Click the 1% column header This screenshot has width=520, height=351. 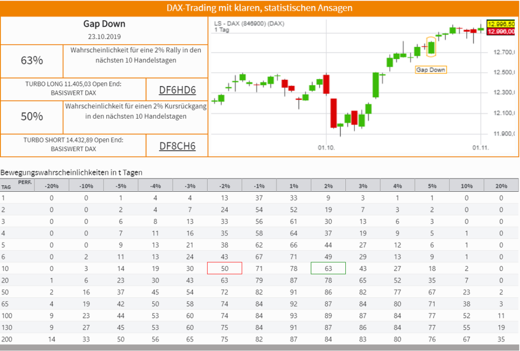coord(294,186)
